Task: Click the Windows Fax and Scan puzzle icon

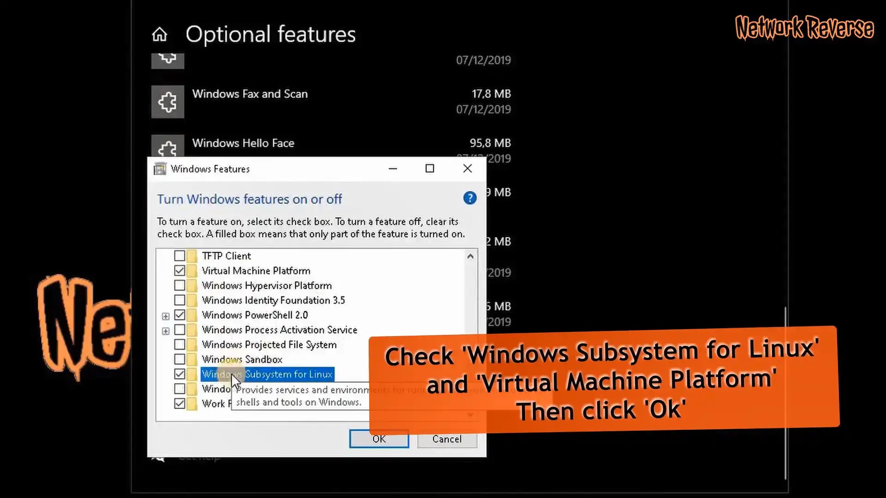Action: coord(167,101)
